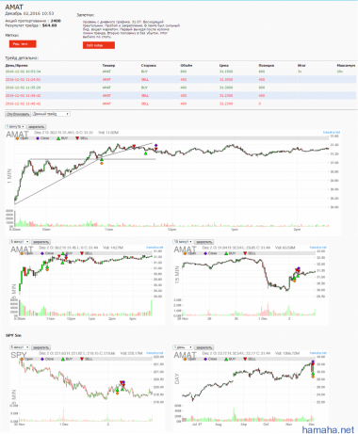Expand the trade type dropdown next to publish button
This screenshot has height=434, width=358.
pyautogui.click(x=51, y=114)
